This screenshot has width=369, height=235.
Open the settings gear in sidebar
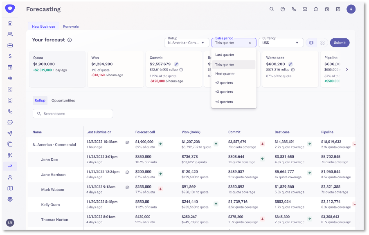click(10, 200)
